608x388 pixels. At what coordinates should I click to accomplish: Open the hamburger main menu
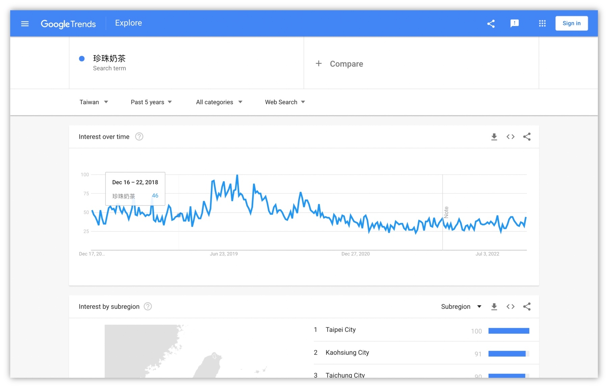click(x=25, y=24)
